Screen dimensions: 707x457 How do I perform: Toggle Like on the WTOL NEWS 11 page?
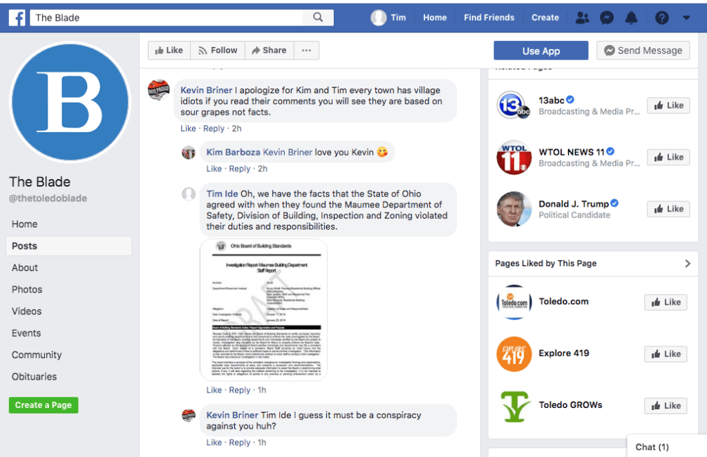668,157
